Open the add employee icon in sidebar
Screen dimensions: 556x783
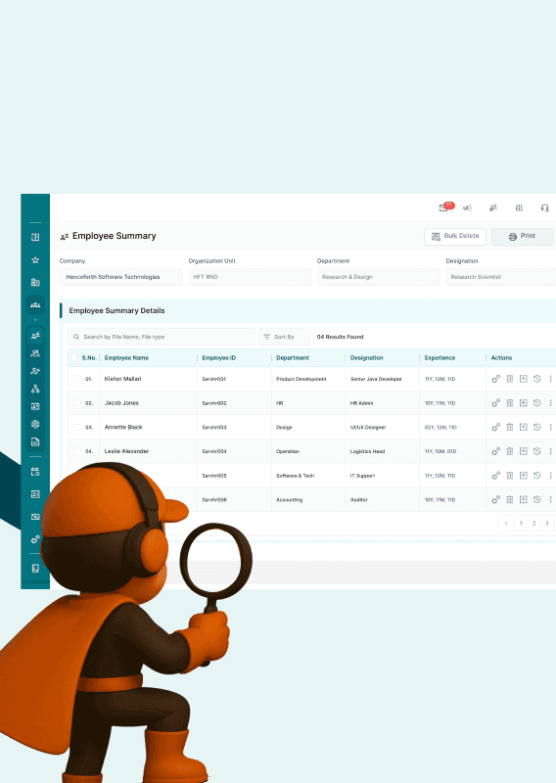pos(35,371)
